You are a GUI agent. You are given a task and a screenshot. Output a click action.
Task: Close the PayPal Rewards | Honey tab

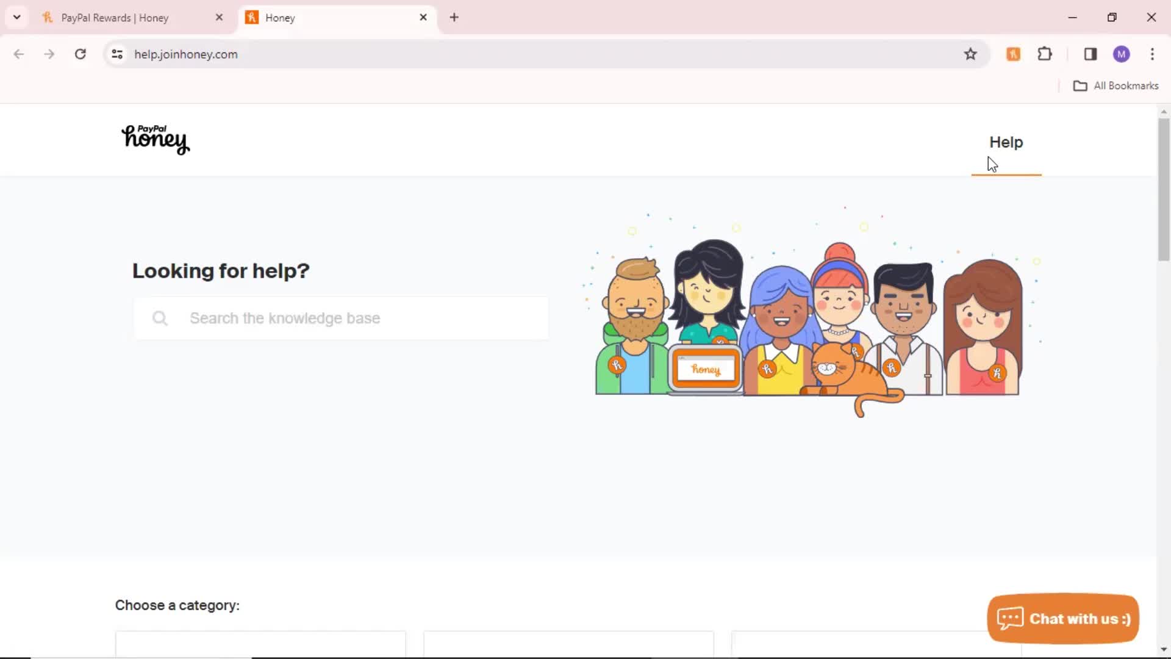pos(220,18)
